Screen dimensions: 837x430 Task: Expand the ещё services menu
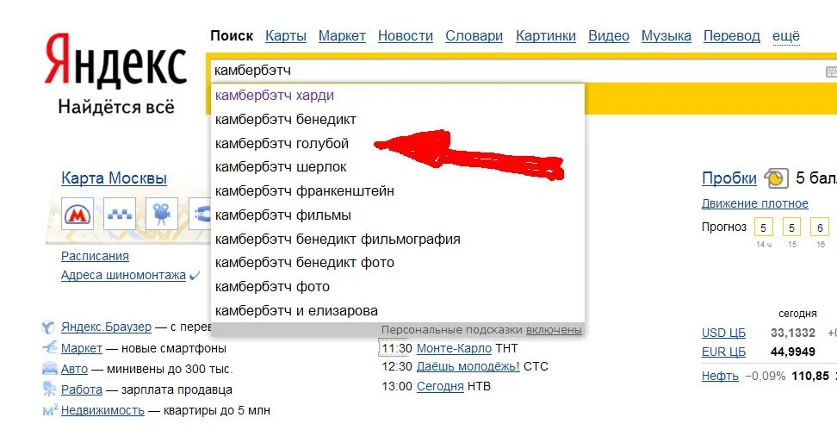[x=785, y=36]
